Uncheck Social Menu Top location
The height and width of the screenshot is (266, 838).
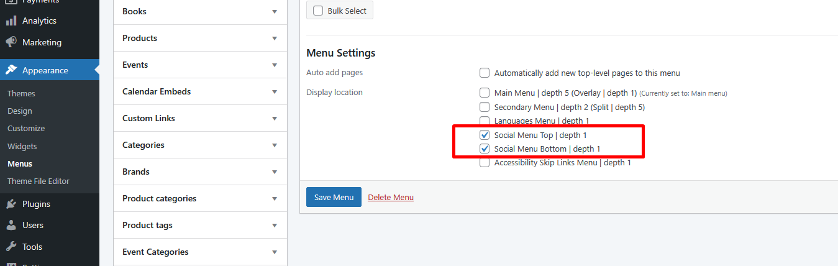point(485,135)
